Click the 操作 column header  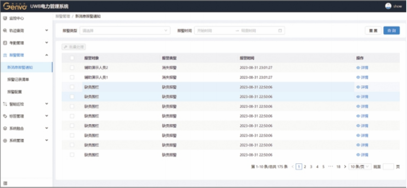[360, 58]
